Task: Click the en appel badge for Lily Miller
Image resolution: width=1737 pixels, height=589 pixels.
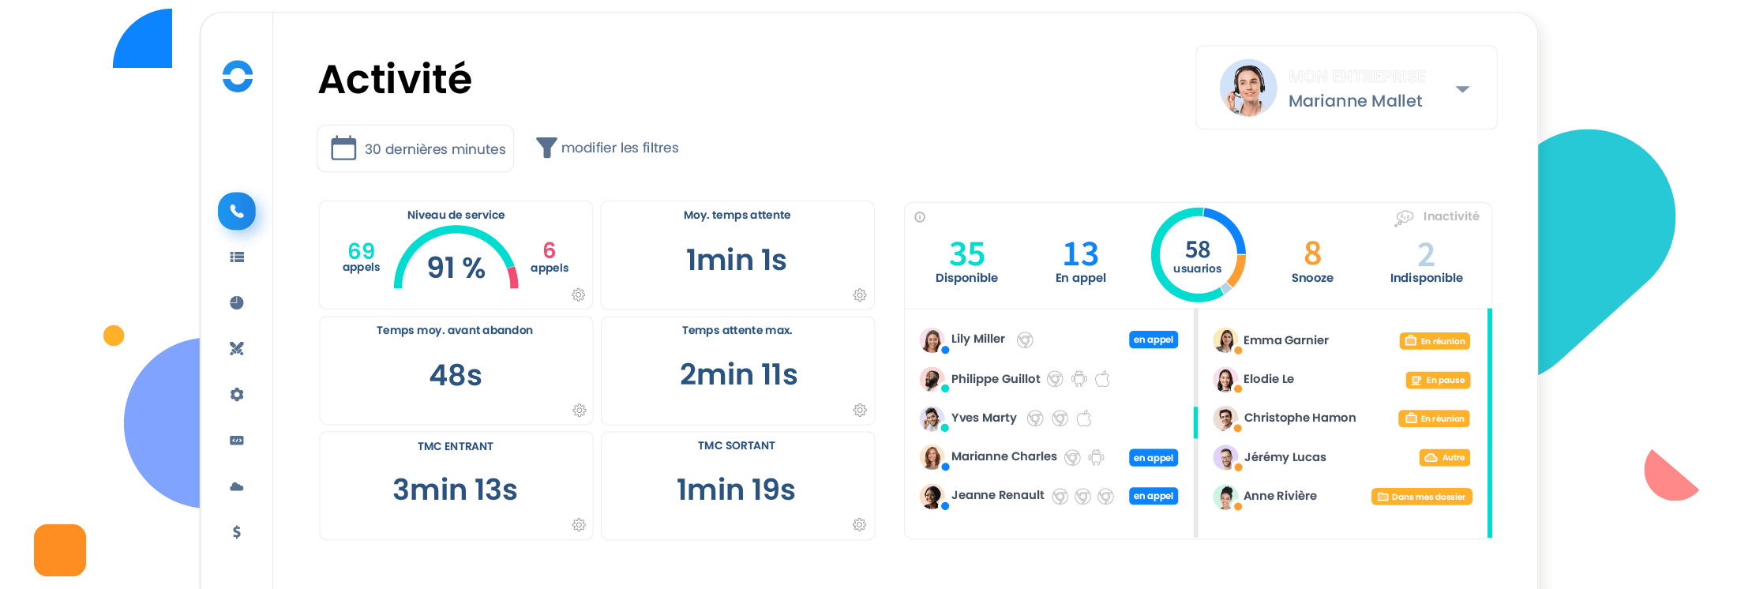Action: [x=1153, y=340]
